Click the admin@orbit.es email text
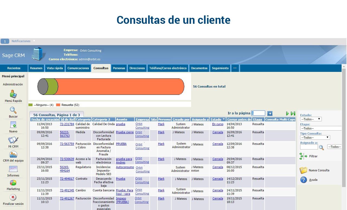 click(89, 59)
